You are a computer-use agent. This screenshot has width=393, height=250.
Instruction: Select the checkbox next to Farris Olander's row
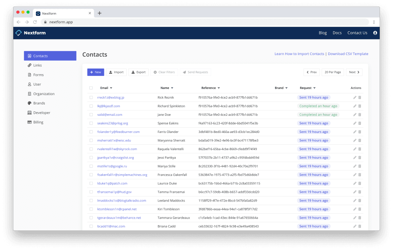91,131
